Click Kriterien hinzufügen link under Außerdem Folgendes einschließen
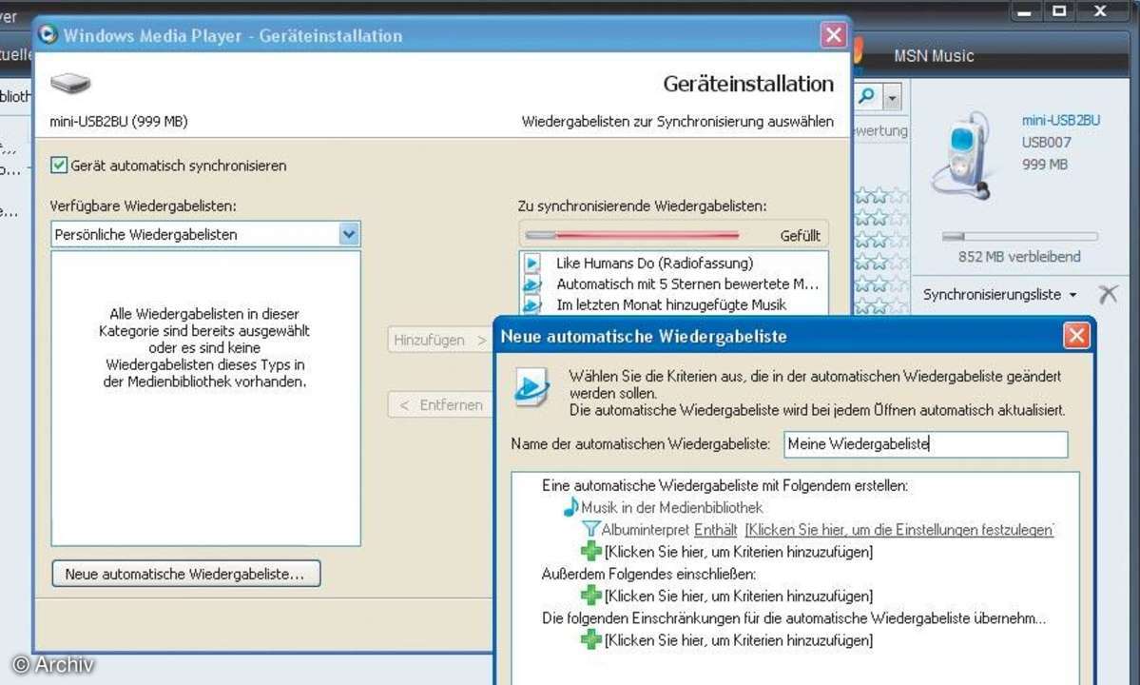This screenshot has width=1140, height=685. coord(739,597)
